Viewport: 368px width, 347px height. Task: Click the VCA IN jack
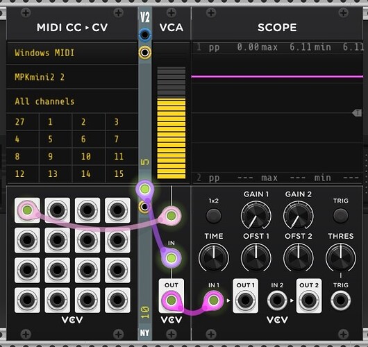[172, 258]
